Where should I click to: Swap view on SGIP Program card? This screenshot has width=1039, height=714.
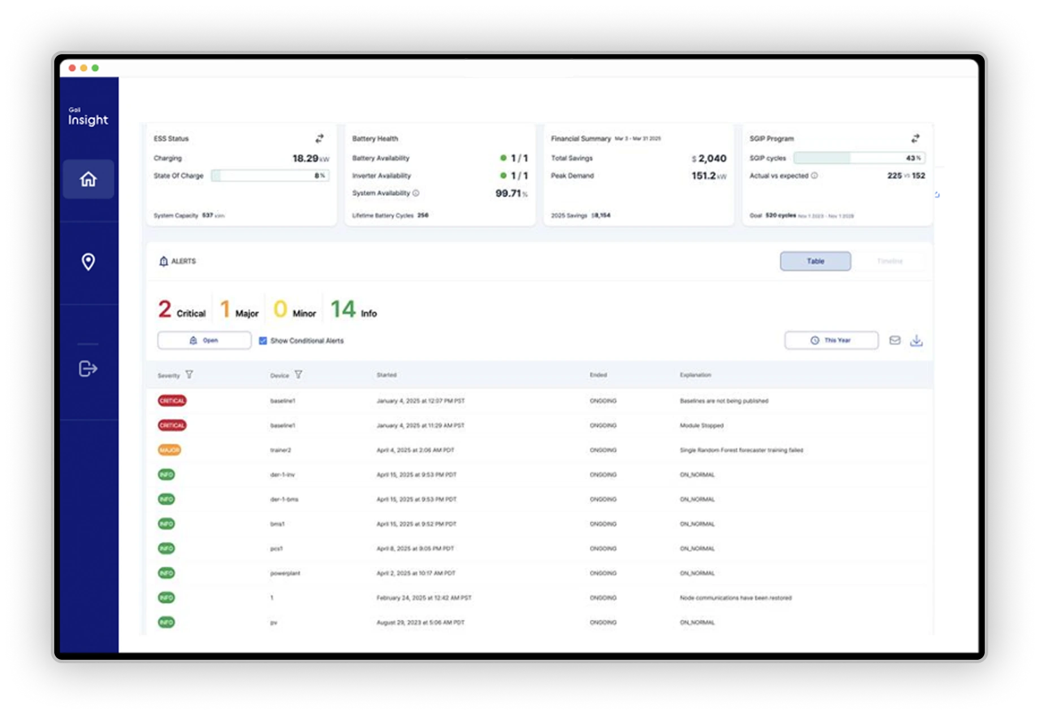coord(915,138)
